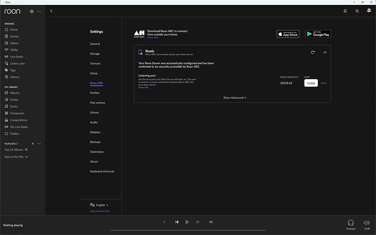Image resolution: width=376 pixels, height=235 pixels.
Task: Add a new playlist with plus icon
Action: (x=33, y=143)
